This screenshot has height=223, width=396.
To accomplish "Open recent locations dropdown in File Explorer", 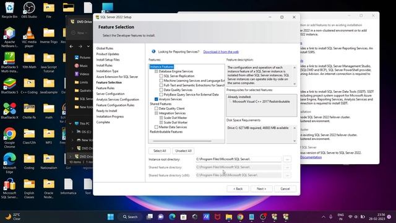I will 88,46.
